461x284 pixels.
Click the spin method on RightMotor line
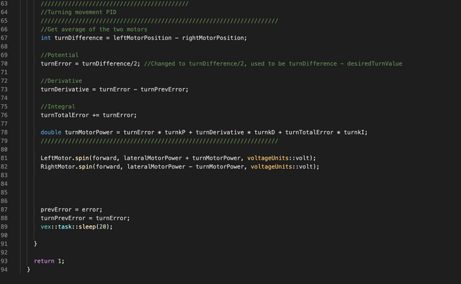coord(86,166)
